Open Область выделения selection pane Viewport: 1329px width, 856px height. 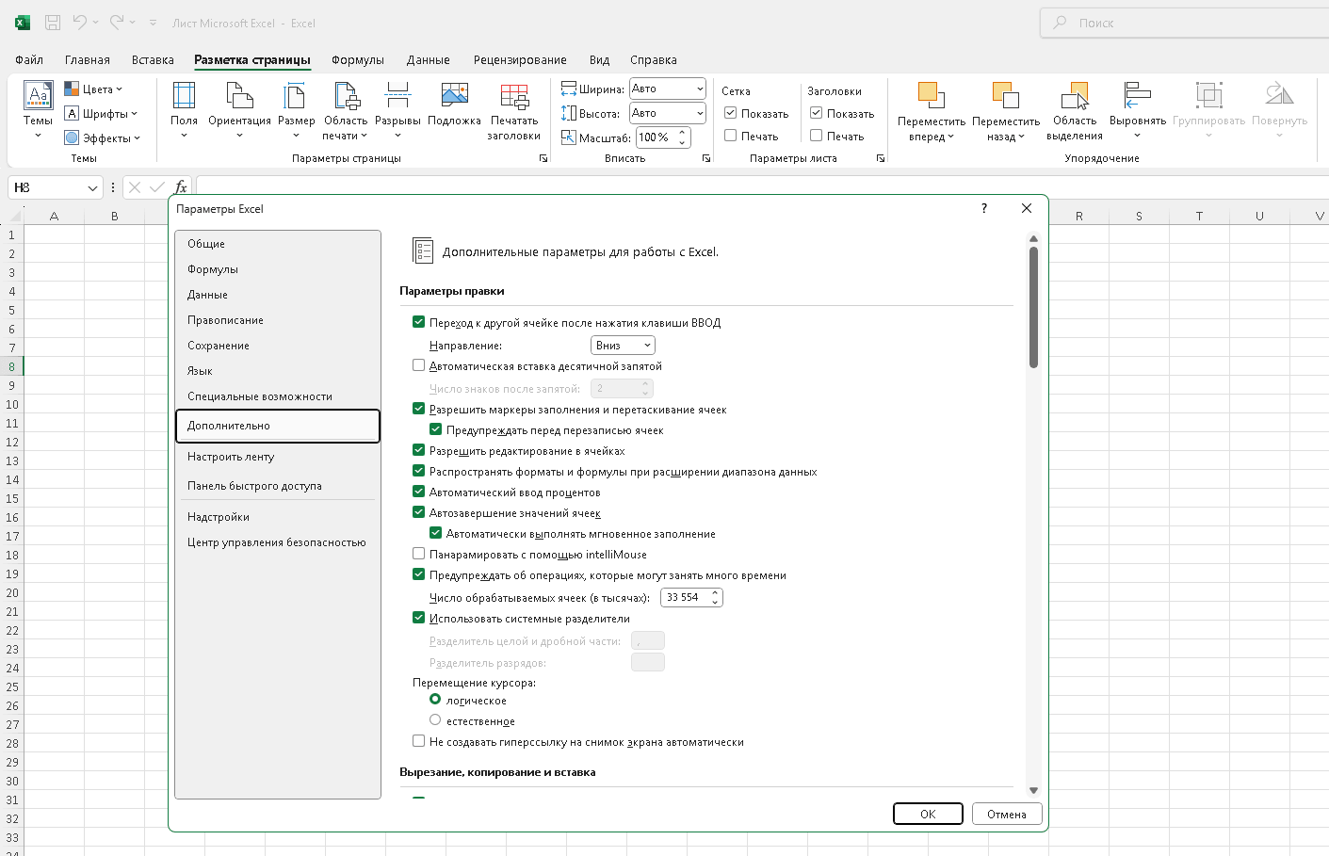coord(1075,111)
